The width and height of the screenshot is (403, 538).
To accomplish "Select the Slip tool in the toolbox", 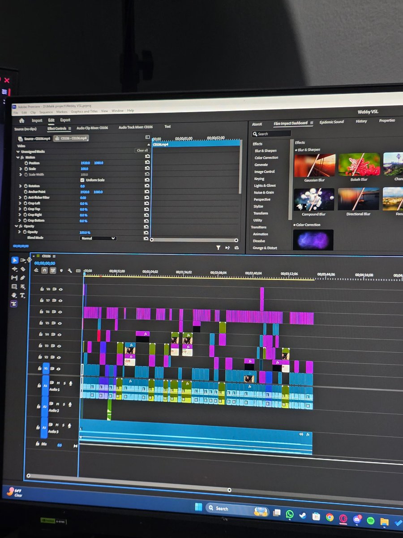I will [x=14, y=278].
